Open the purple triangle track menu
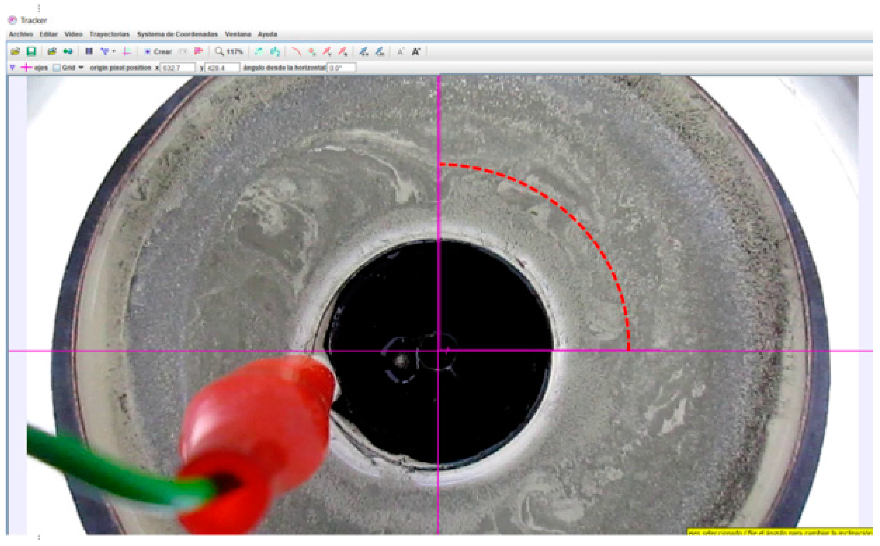The height and width of the screenshot is (546, 880). (x=12, y=68)
